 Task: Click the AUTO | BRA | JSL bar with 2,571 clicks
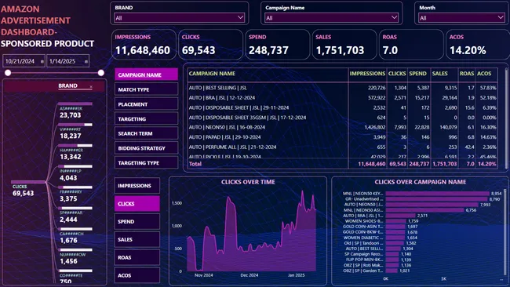click(400, 216)
